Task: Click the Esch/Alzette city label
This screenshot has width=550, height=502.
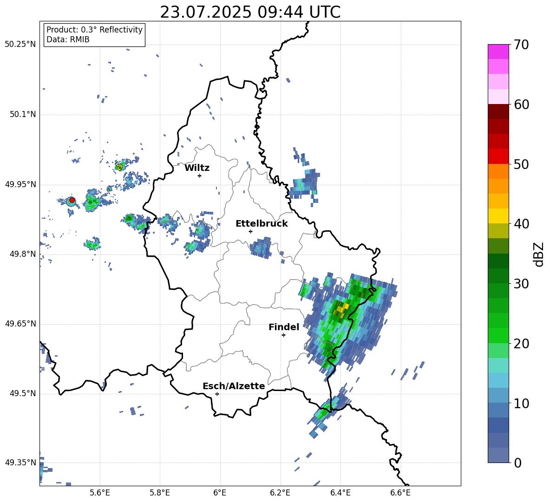Action: (x=234, y=386)
